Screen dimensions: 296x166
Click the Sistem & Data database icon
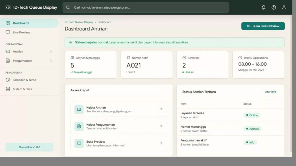[x=8, y=89]
